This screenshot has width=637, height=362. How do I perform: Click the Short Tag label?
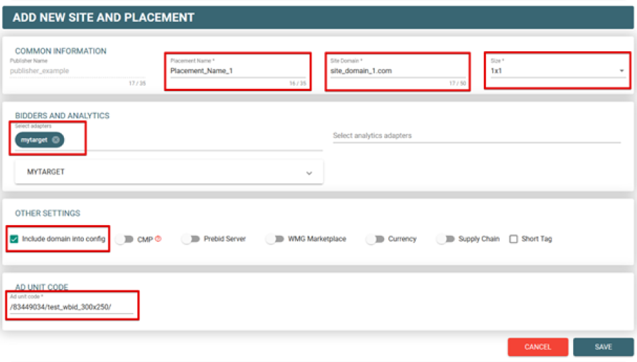pos(536,238)
